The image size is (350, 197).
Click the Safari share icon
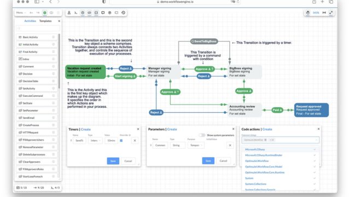tap(314, 2)
